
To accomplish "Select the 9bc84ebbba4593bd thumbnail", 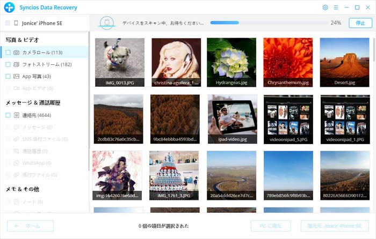I will point(175,119).
